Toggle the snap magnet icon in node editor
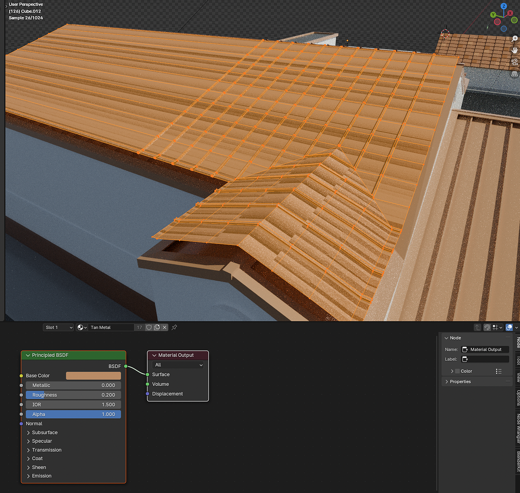520x493 pixels. pyautogui.click(x=487, y=328)
